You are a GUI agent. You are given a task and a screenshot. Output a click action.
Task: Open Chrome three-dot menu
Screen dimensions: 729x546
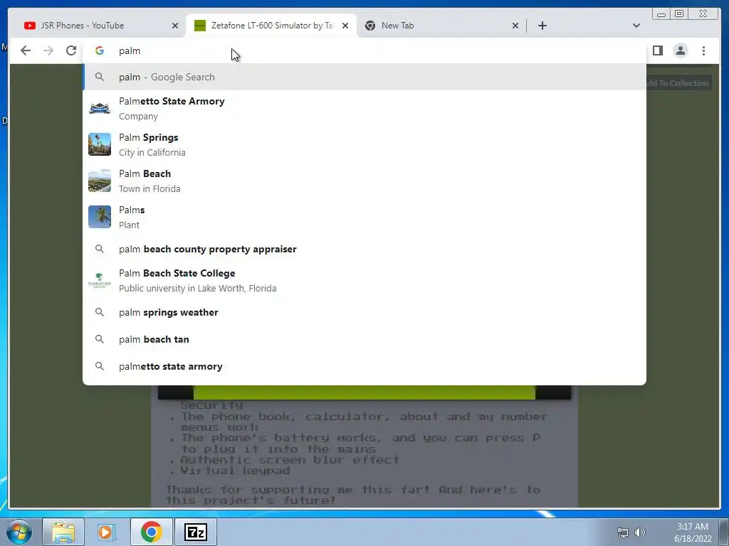pos(703,50)
